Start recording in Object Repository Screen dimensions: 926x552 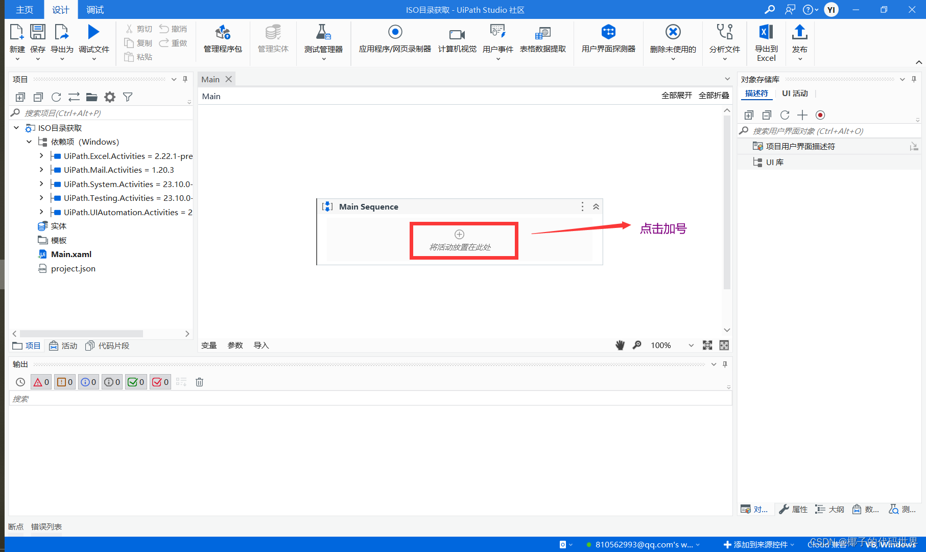click(820, 115)
